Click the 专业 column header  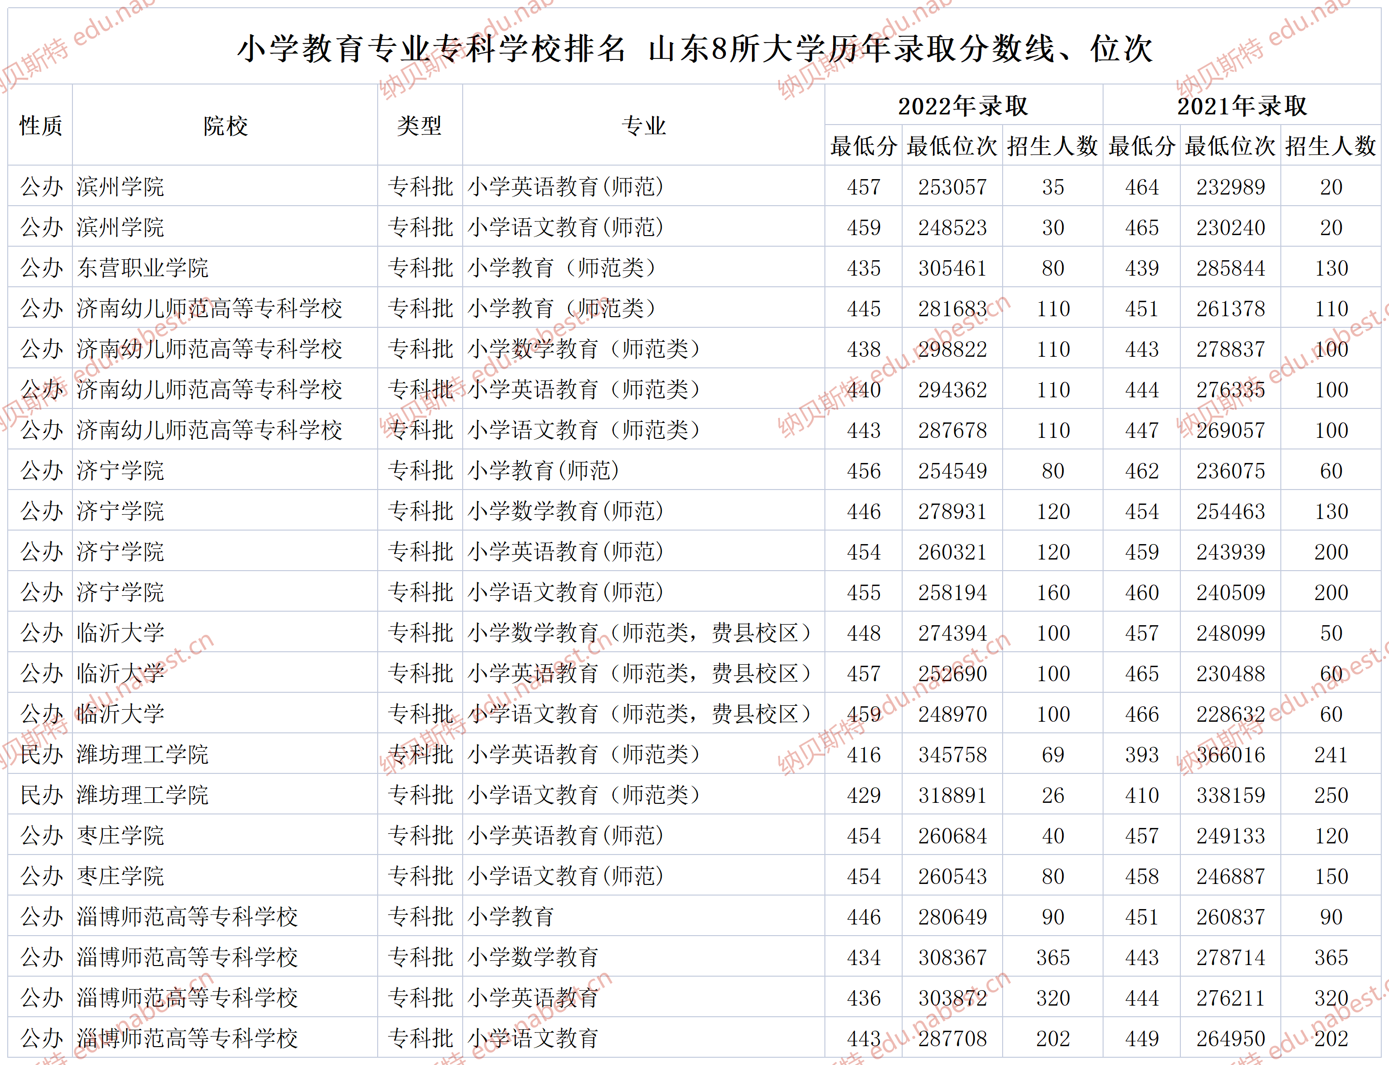(x=643, y=126)
